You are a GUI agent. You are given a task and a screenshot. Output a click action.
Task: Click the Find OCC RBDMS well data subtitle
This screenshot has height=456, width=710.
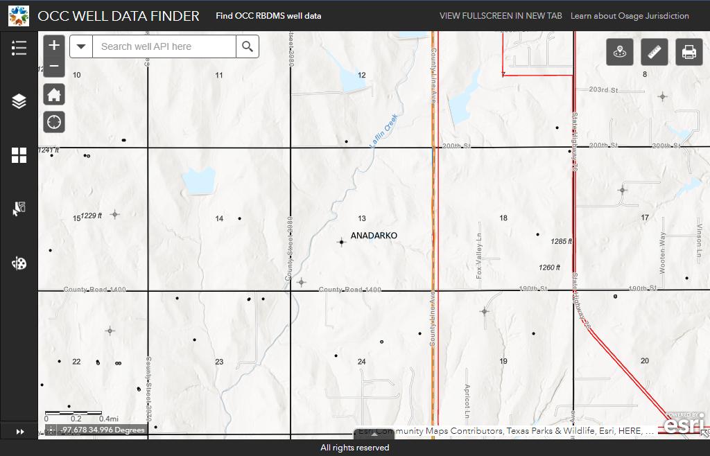pos(268,16)
